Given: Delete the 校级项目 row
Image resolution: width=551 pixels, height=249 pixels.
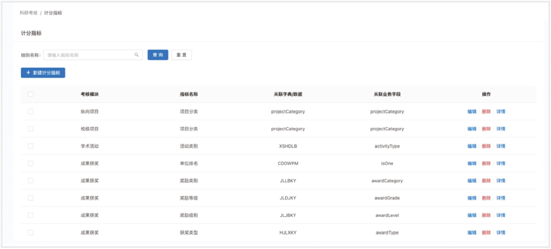Looking at the screenshot, I should click(486, 129).
